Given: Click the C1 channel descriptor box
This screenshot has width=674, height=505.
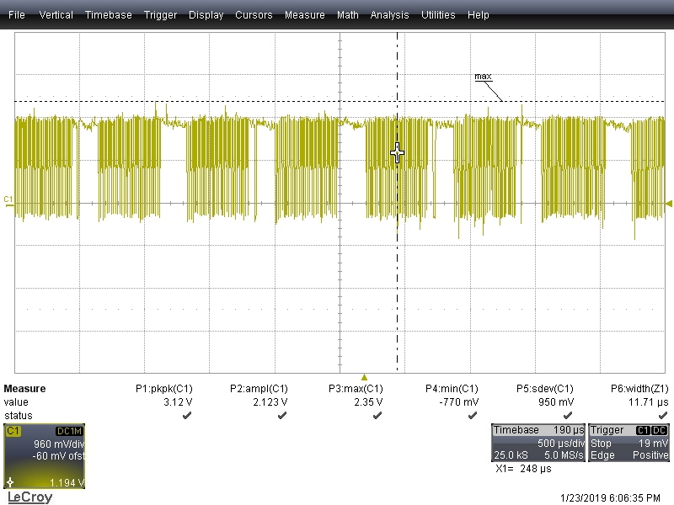Looking at the screenshot, I should (x=45, y=456).
